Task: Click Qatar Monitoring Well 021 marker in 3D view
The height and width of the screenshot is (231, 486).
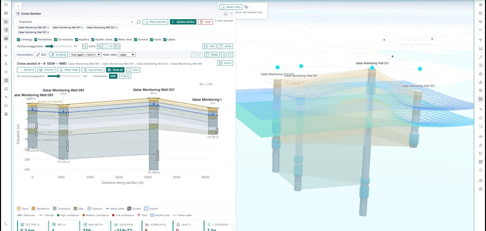Action: point(372,68)
